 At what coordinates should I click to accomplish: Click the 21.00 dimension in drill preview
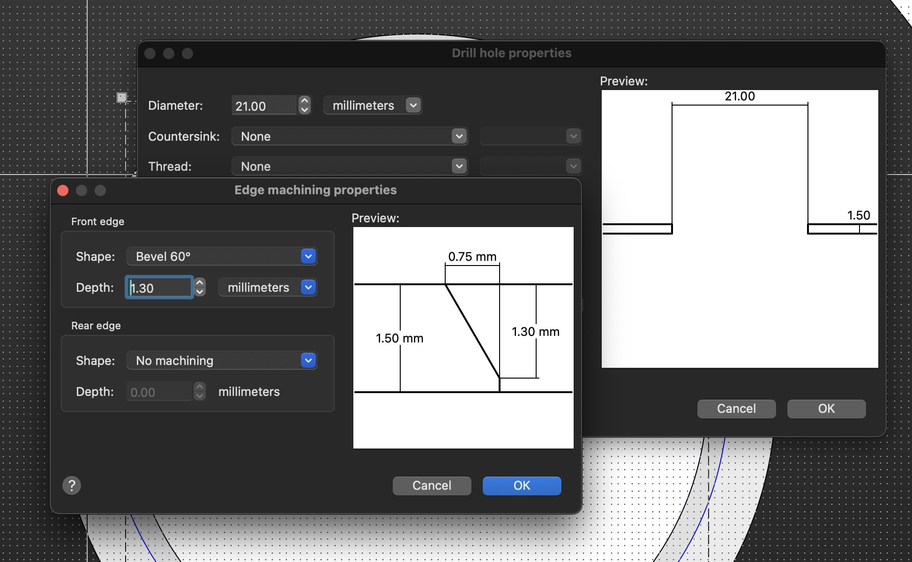click(740, 96)
